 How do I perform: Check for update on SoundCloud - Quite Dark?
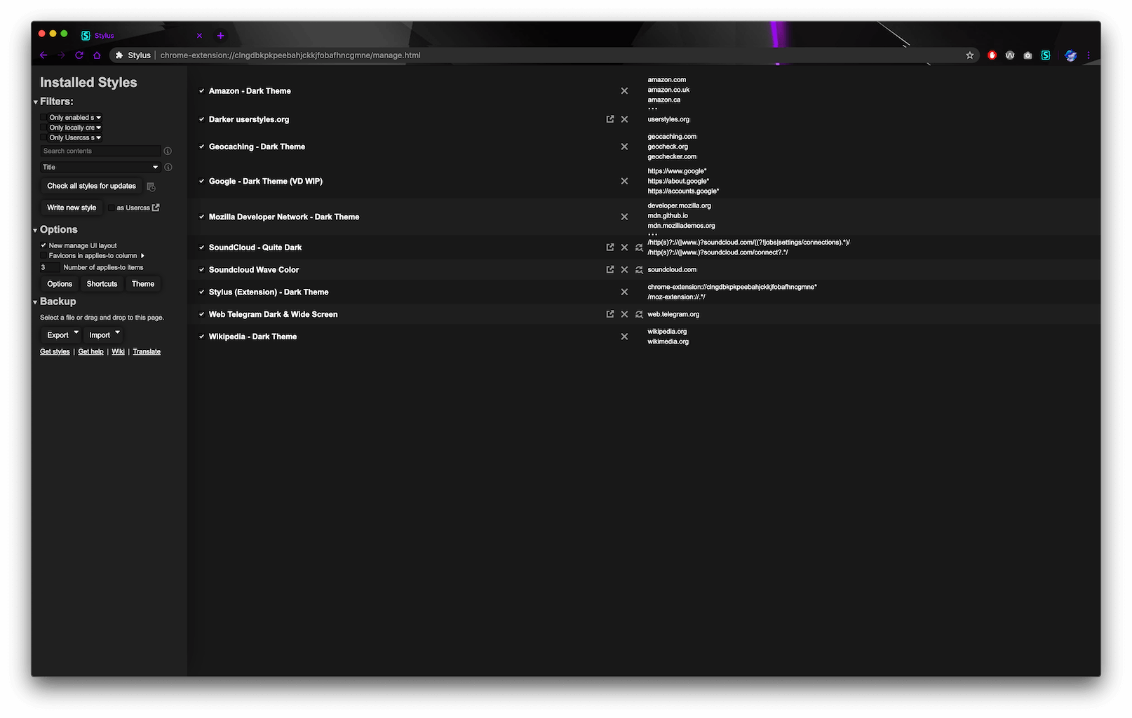pos(638,247)
